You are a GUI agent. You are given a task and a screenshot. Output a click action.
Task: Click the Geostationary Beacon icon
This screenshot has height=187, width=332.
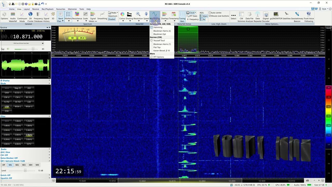pyautogui.click(x=297, y=16)
